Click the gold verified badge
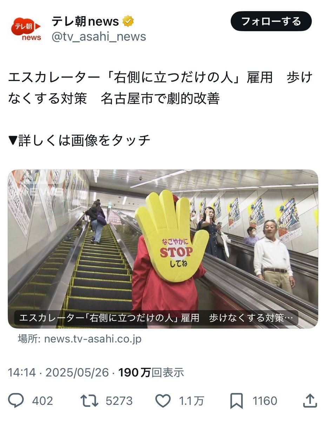326x421 pixels. tap(128, 22)
